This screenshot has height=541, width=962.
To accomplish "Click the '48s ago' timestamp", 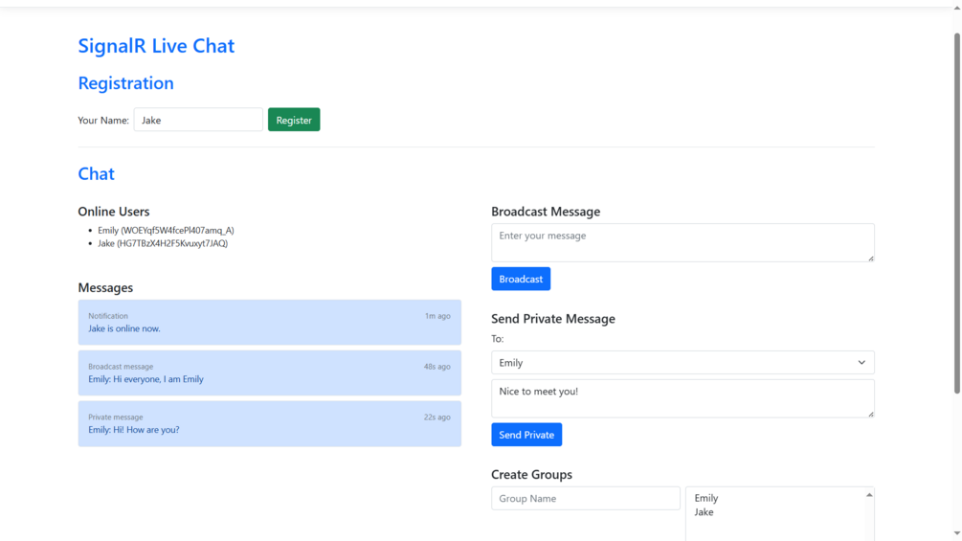I will tap(436, 367).
